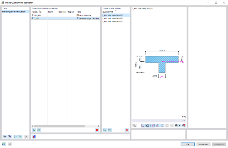Click the Abbrechen button
The height and width of the screenshot is (148, 228).
[203, 144]
